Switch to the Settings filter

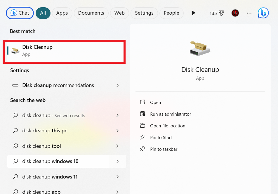pyautogui.click(x=144, y=13)
